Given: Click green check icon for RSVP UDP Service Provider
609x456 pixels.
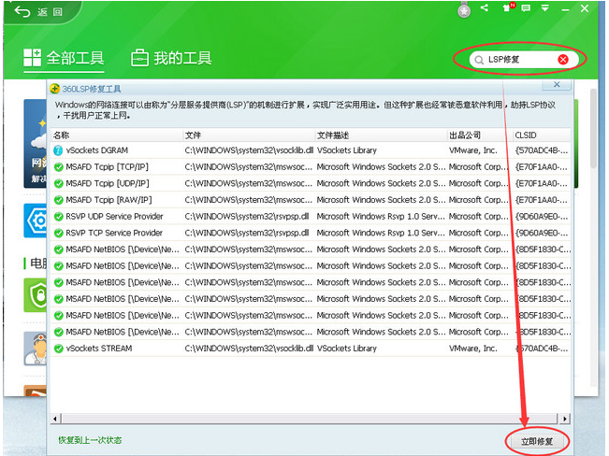Looking at the screenshot, I should point(59,217).
